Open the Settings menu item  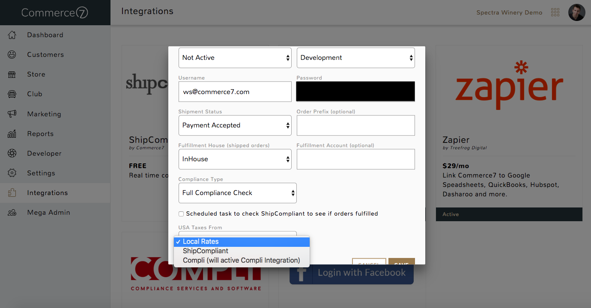point(41,173)
